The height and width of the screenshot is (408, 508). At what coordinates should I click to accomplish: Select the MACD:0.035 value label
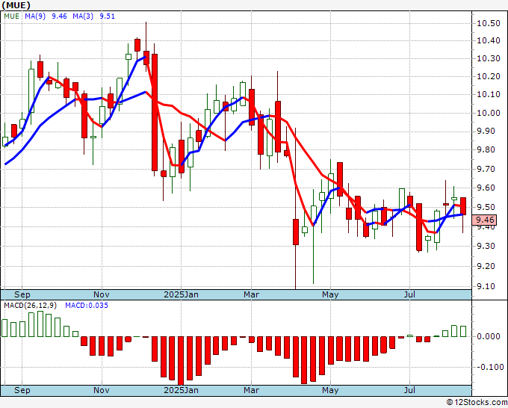click(x=87, y=306)
